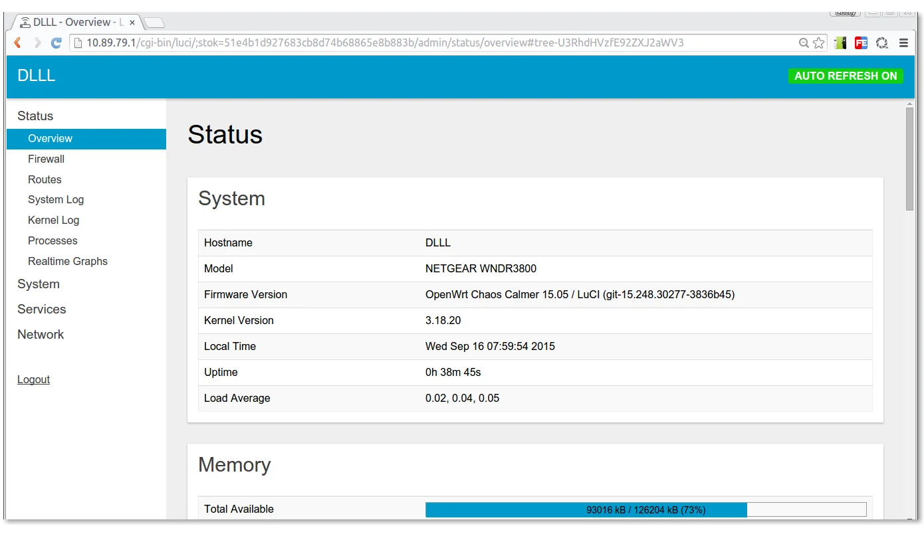Click the Kernel Version row label
This screenshot has height=534, width=924.
click(x=239, y=321)
